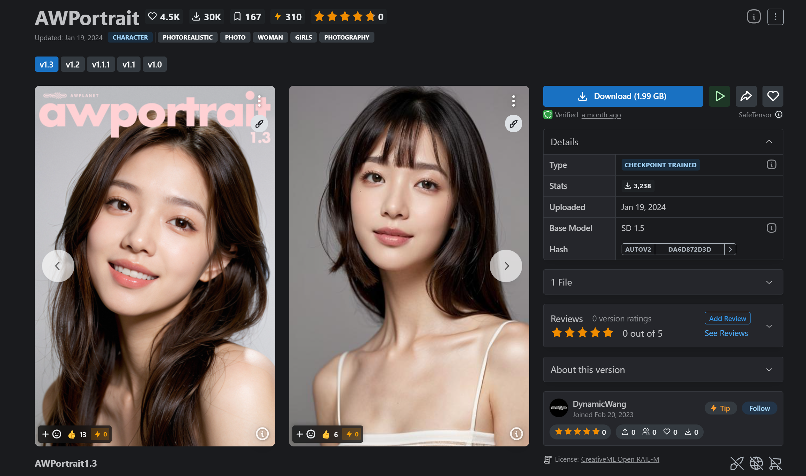Image resolution: width=806 pixels, height=476 pixels.
Task: Click See Reviews link
Action: [x=726, y=333]
